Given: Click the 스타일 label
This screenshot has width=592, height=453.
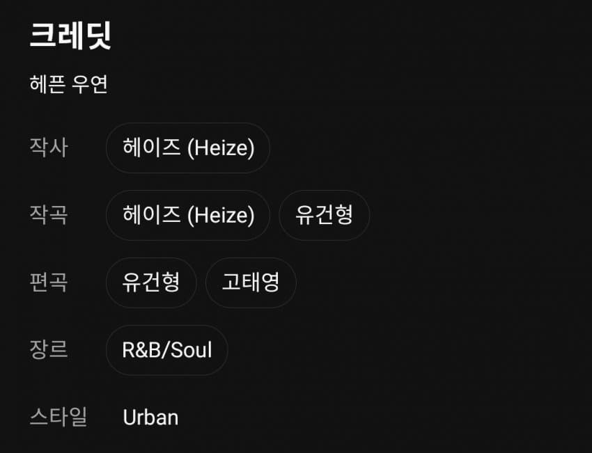Looking at the screenshot, I should [59, 418].
